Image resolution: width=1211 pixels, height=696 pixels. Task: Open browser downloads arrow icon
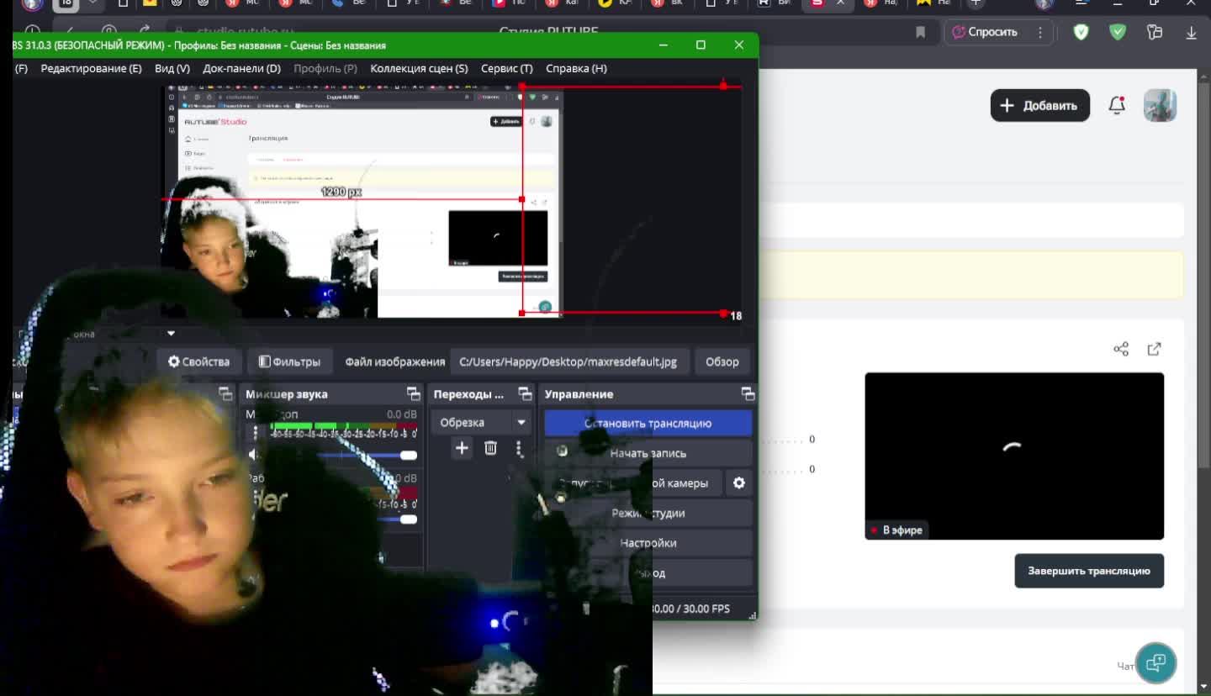point(1191,32)
